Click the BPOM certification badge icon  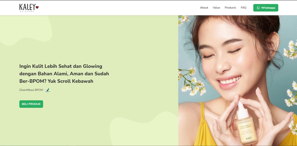[48, 90]
